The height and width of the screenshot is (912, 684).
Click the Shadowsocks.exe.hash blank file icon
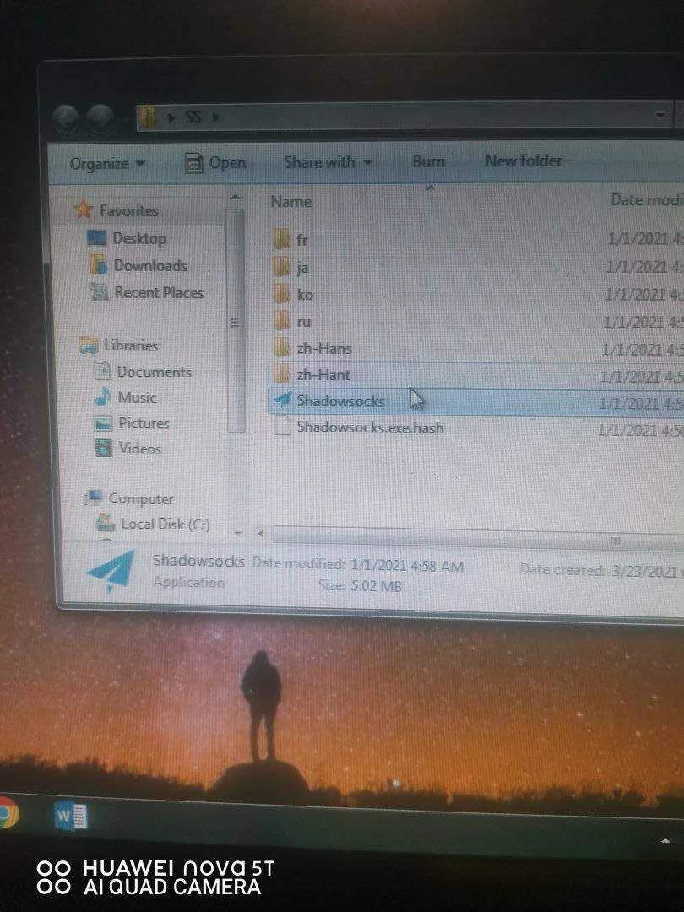282,427
